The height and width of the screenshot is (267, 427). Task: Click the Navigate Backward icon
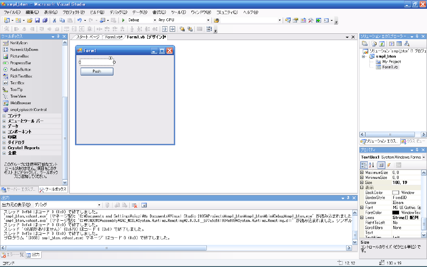tap(103, 20)
